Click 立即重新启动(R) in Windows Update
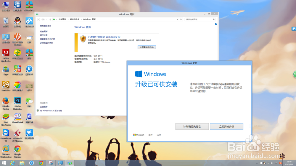296x166 pixels. click(147, 47)
